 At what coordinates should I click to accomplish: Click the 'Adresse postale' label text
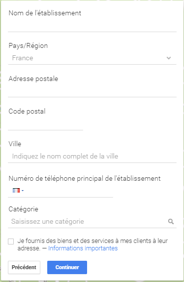[33, 79]
